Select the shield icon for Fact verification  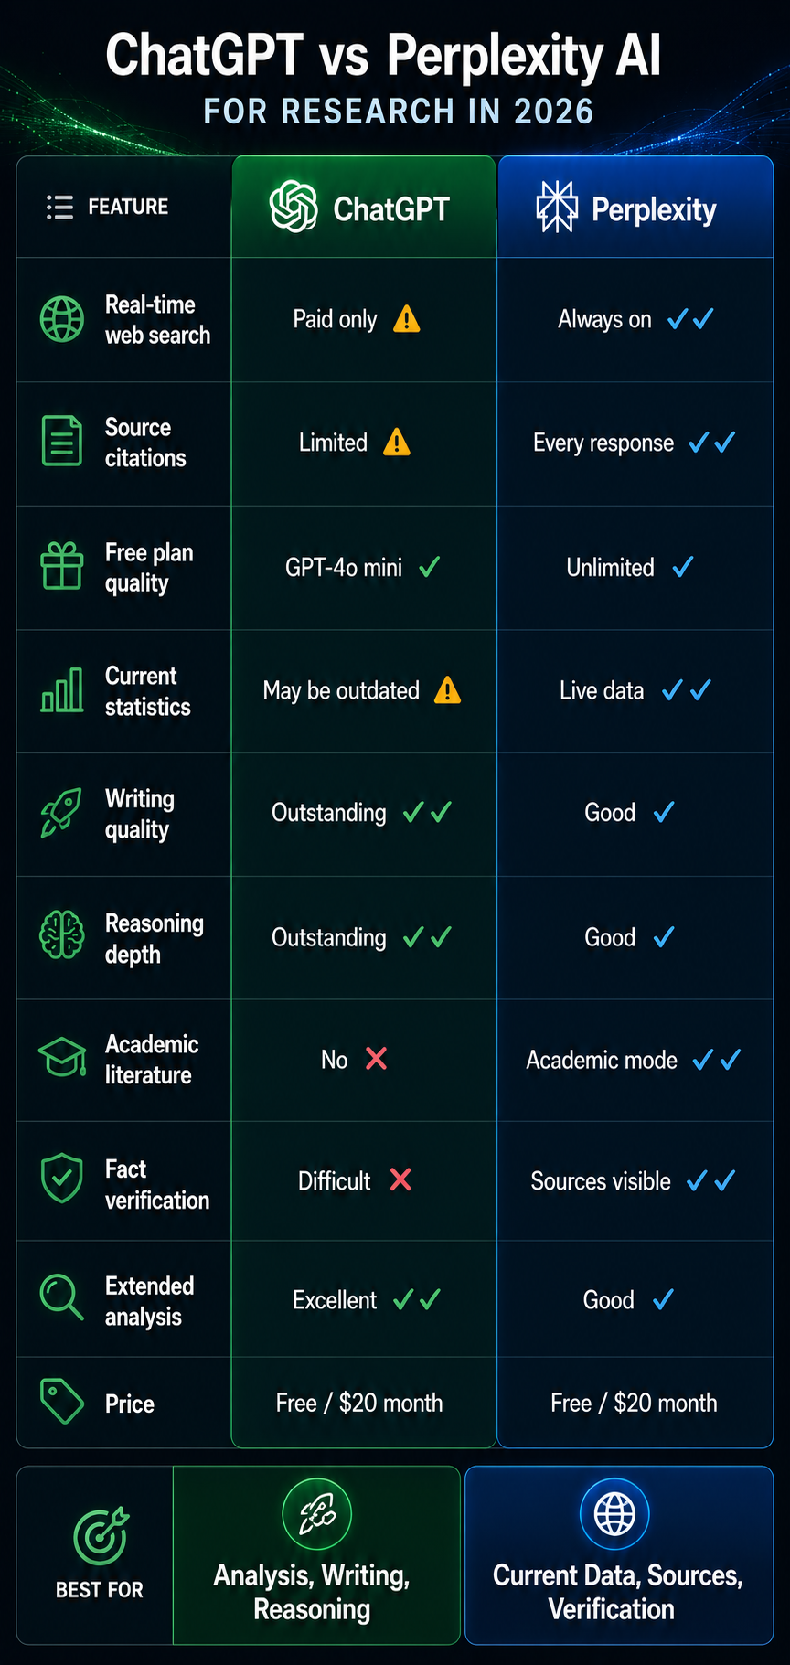point(62,1179)
